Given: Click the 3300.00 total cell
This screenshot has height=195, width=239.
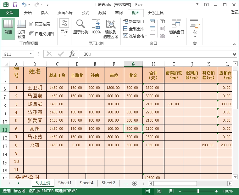Looking at the screenshot, I should [153, 88].
